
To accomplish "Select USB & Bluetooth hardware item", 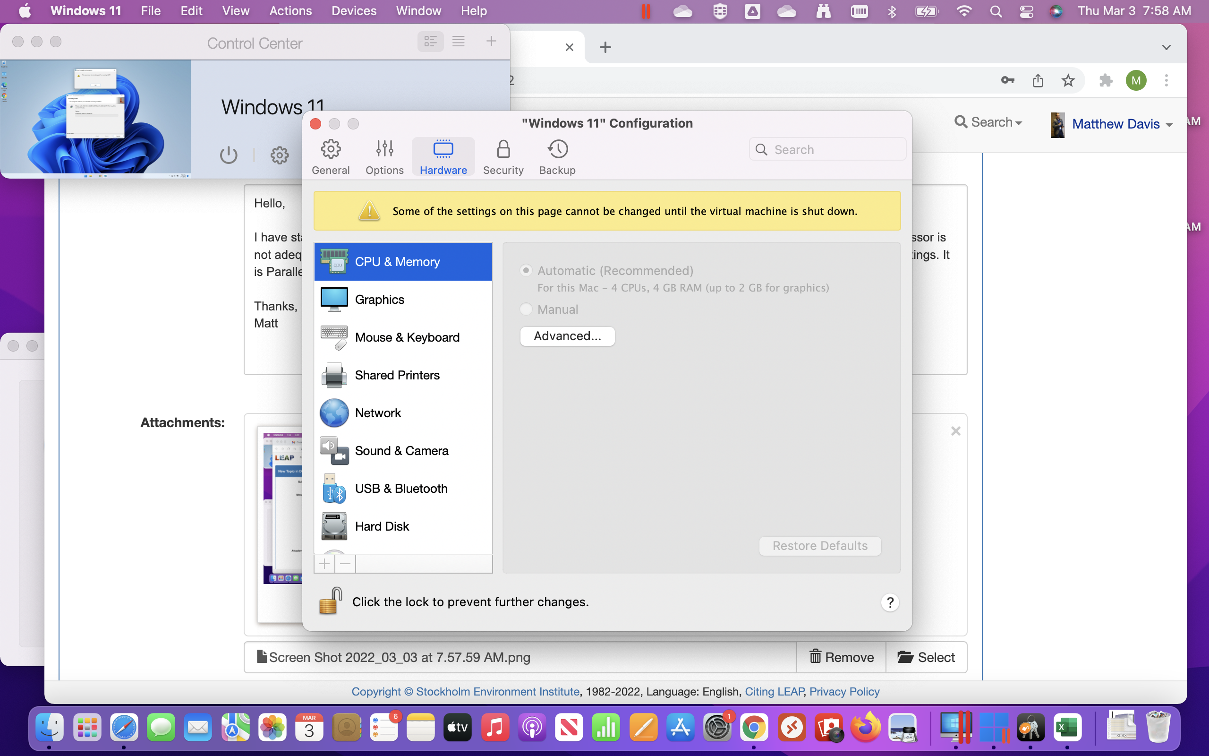I will [403, 489].
